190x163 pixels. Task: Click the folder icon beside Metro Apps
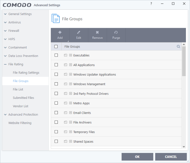click(66, 103)
